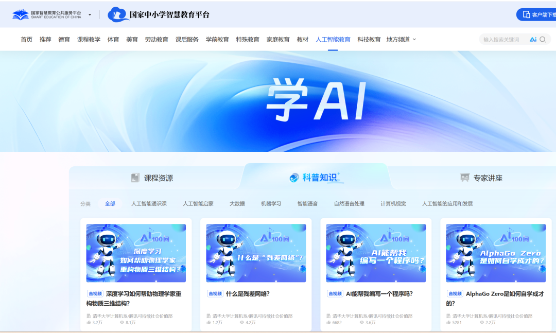
Task: Click the search keyword input field
Action: click(x=503, y=39)
